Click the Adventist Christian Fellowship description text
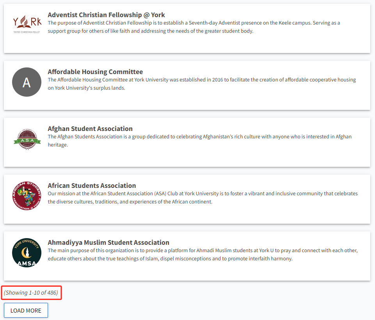Screen dimensions: 375x320 pyautogui.click(x=194, y=27)
